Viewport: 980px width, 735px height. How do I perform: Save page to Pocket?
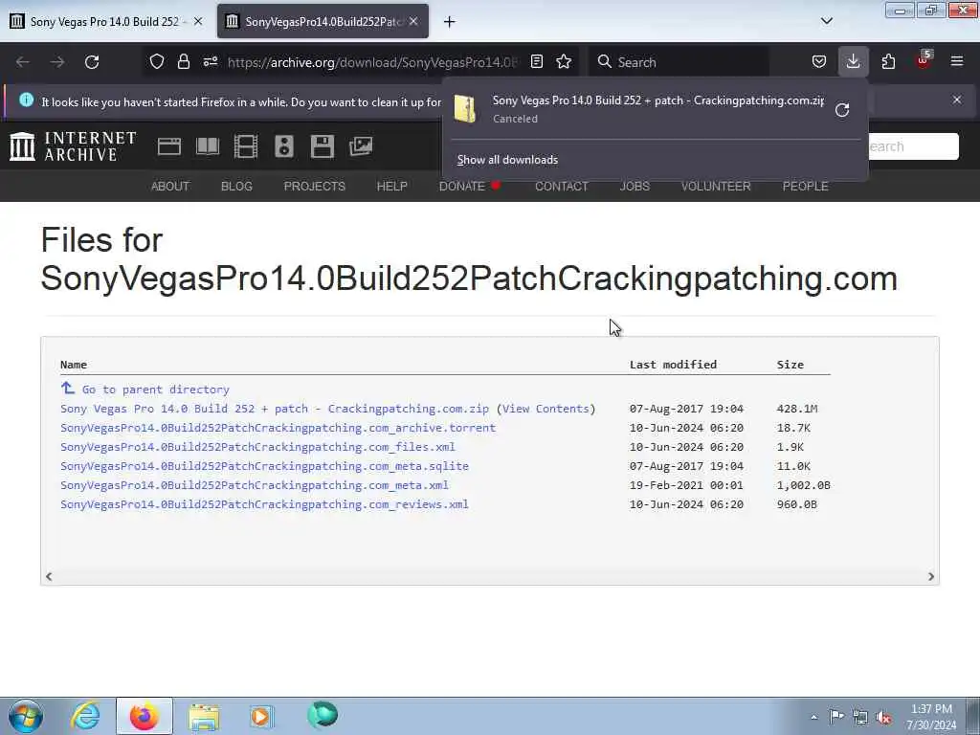pos(819,62)
